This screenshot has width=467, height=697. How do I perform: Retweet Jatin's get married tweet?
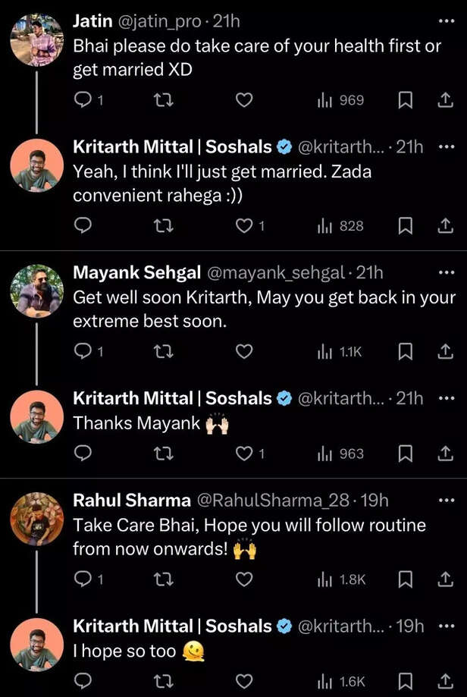pyautogui.click(x=164, y=100)
